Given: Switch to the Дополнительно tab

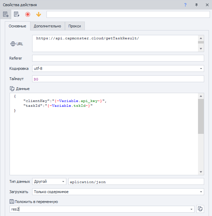Looking at the screenshot, I should (47, 26).
